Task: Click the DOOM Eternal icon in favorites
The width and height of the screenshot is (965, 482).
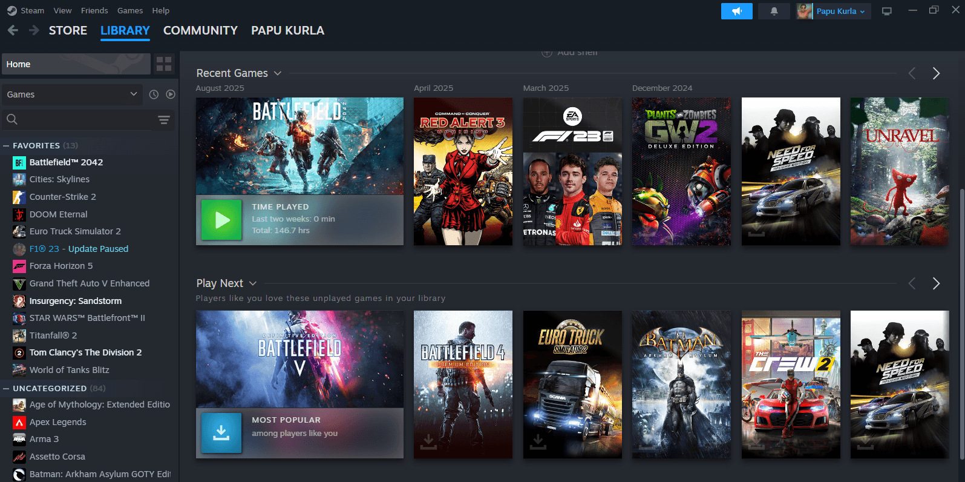Action: point(19,214)
